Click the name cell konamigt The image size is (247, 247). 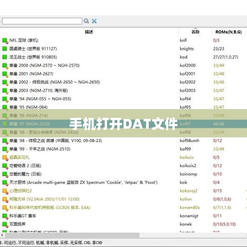[189, 216]
